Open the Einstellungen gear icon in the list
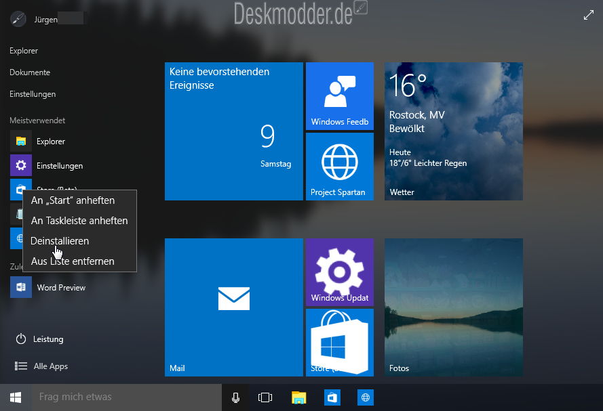Viewport: 603px width, 411px height. [21, 165]
